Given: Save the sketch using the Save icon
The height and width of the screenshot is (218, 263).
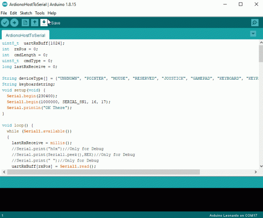Looking at the screenshot, I should (44, 23).
